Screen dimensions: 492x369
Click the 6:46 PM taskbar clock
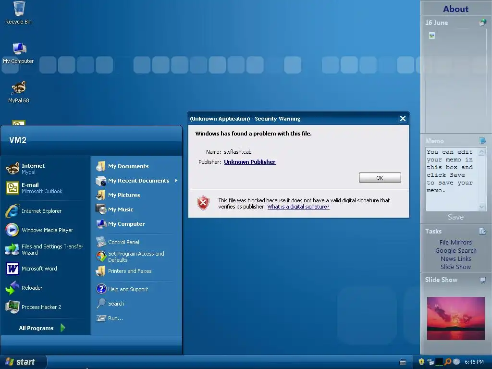(474, 362)
